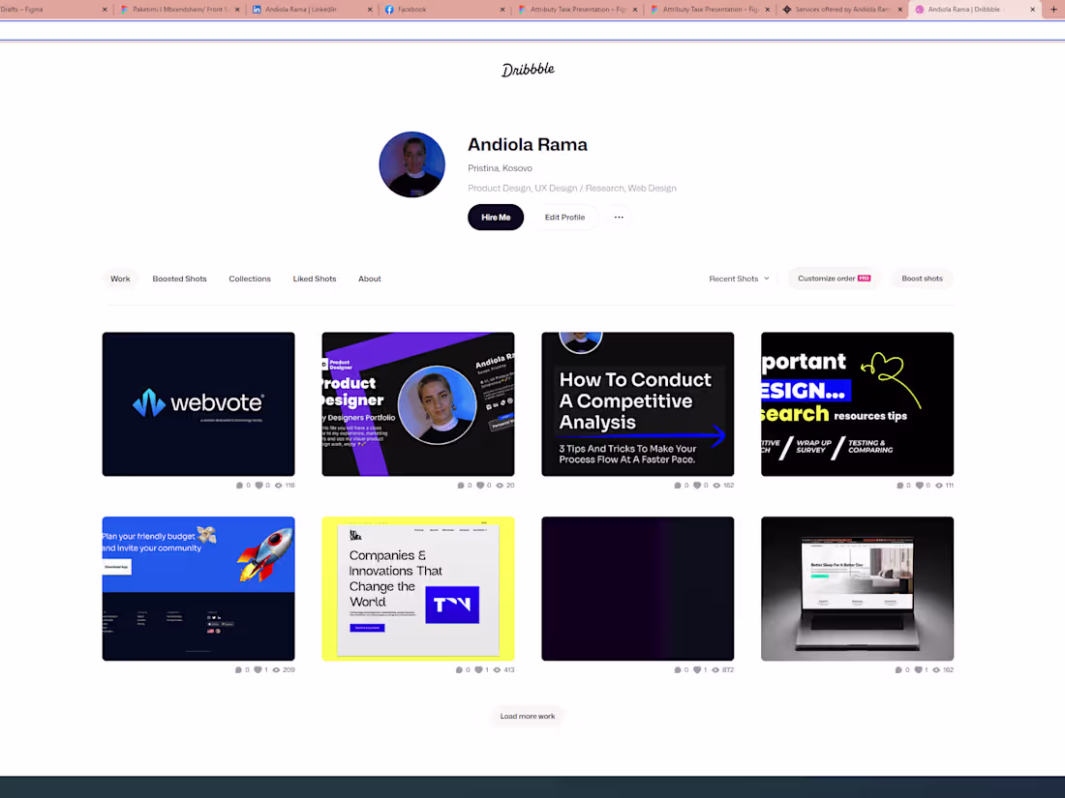Click comment icon under laptop mockup shot
The width and height of the screenshot is (1065, 798).
click(x=898, y=669)
